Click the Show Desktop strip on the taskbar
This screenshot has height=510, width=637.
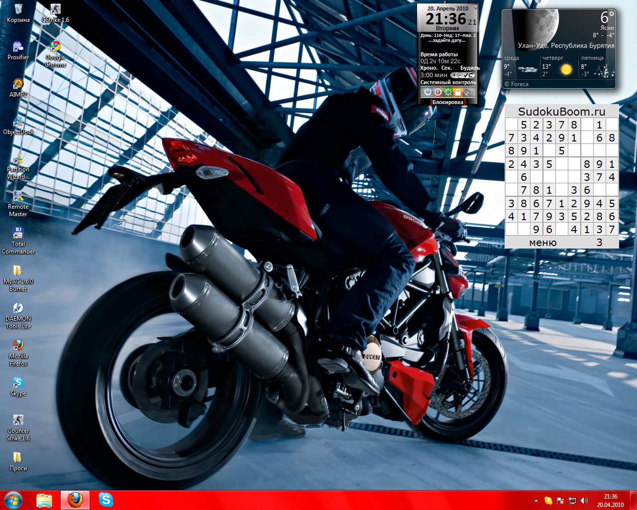click(634, 501)
